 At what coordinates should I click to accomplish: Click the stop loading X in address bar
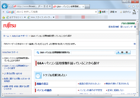[x=50, y=6]
